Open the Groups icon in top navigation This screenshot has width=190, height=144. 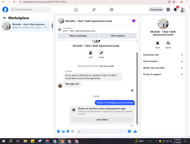click(x=112, y=9)
